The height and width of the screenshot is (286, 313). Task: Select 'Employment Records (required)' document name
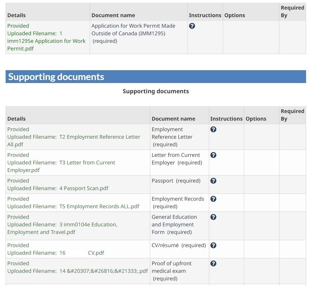tap(178, 203)
